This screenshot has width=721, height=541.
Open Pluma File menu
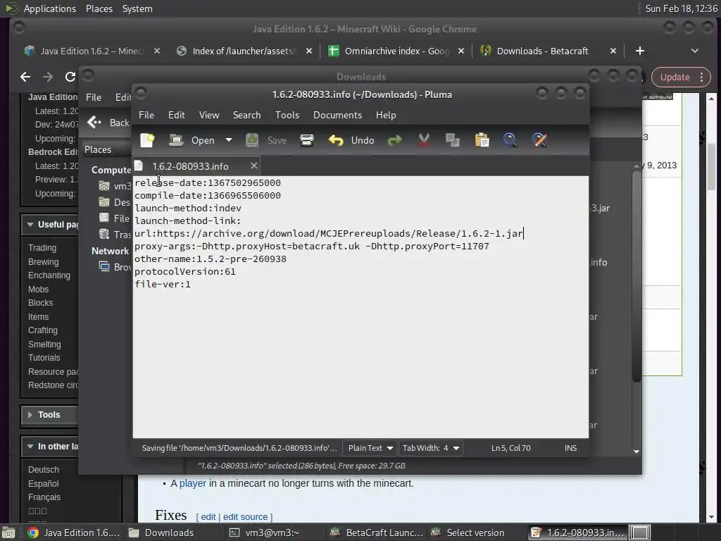146,115
